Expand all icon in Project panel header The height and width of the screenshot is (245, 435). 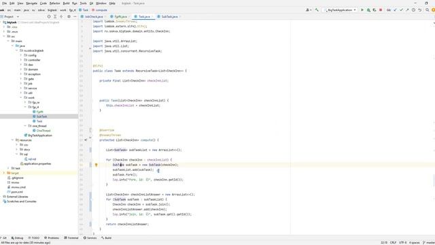55,16
